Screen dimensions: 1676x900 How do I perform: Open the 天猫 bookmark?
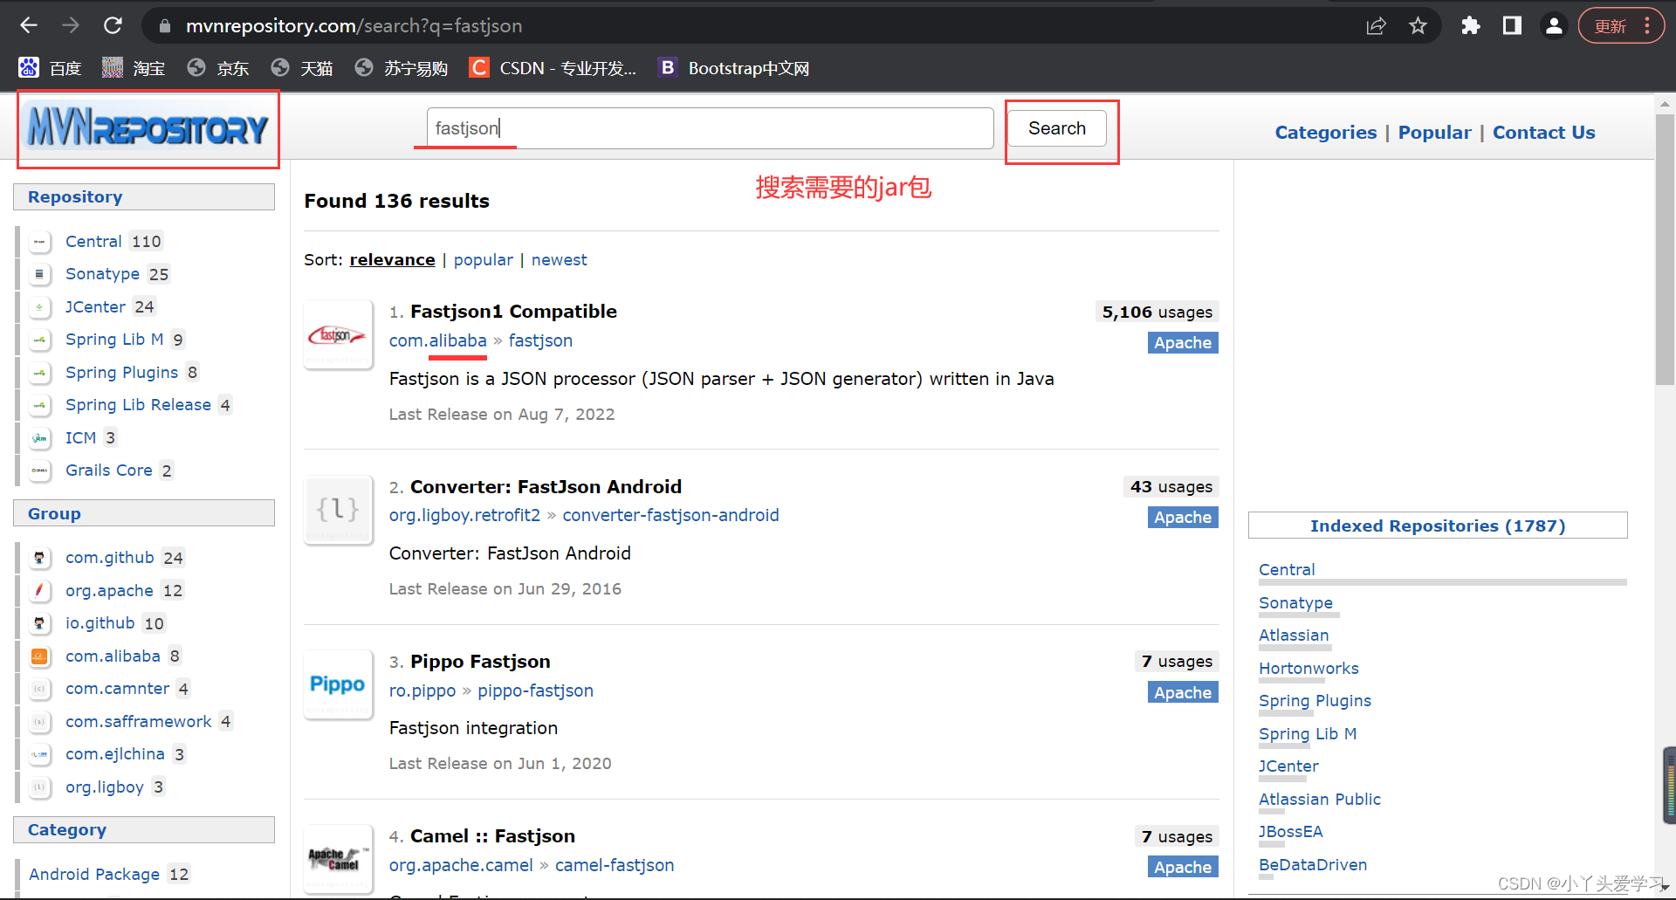302,68
